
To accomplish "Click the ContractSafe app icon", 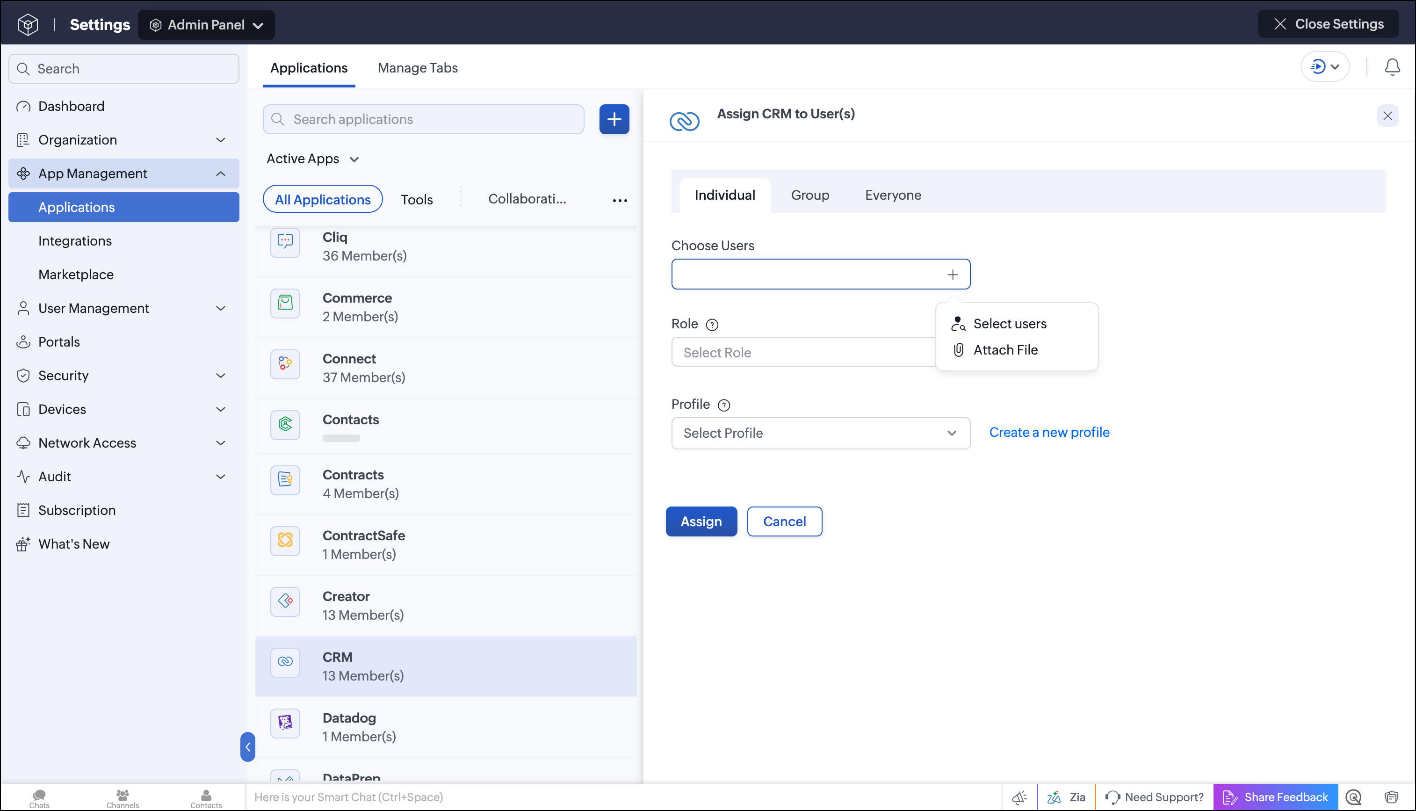I will tap(285, 540).
